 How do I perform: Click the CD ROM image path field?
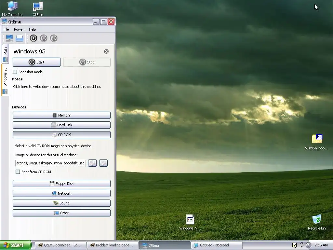point(50,163)
